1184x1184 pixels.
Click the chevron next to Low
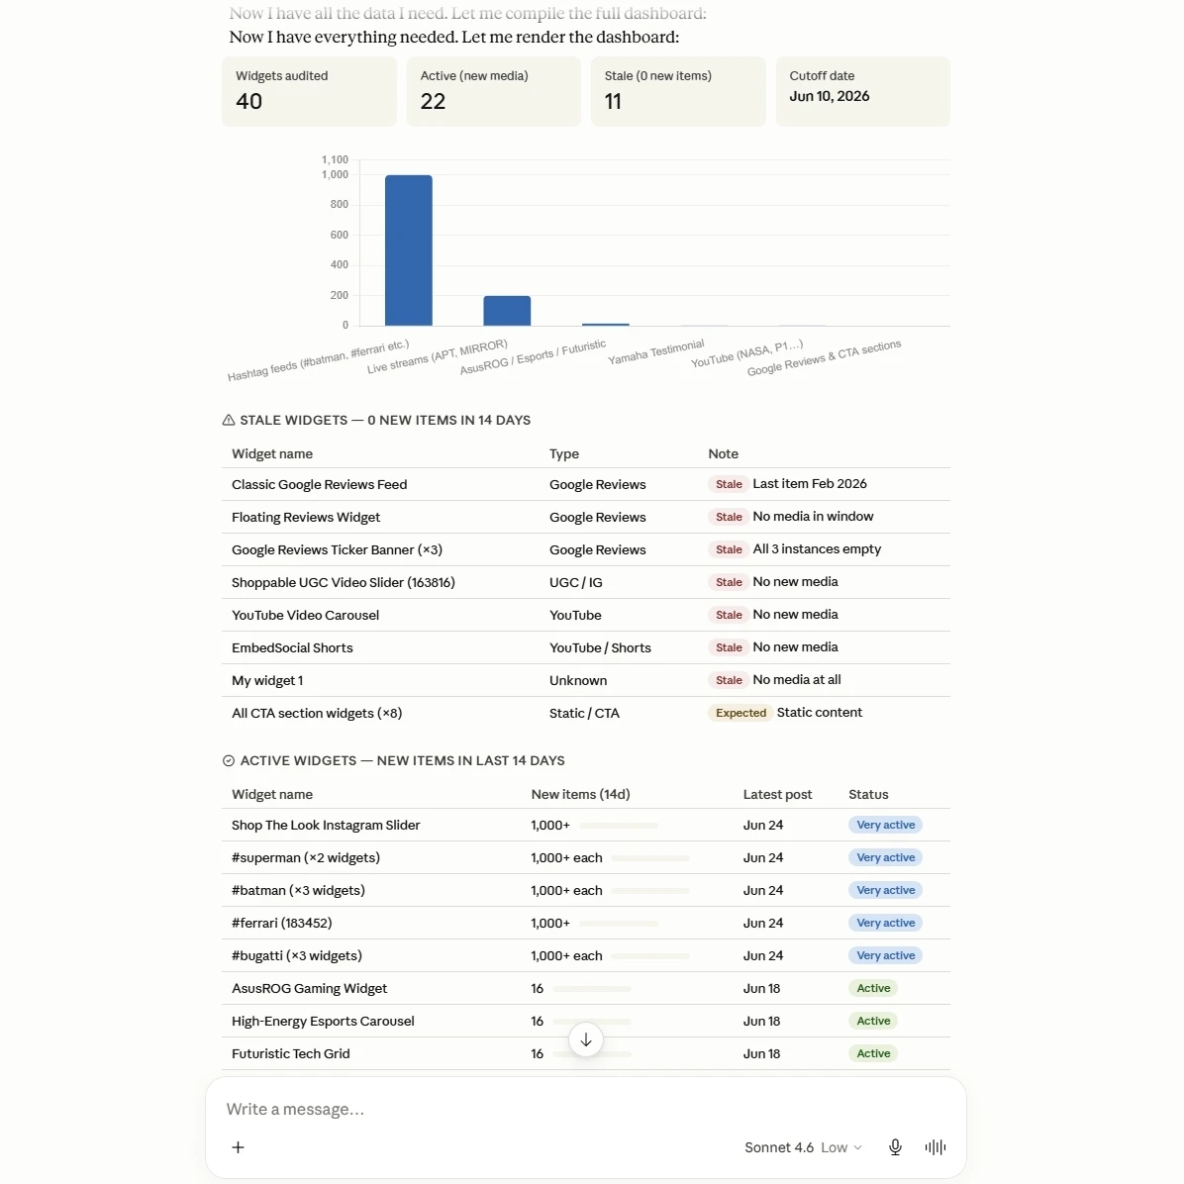[857, 1147]
